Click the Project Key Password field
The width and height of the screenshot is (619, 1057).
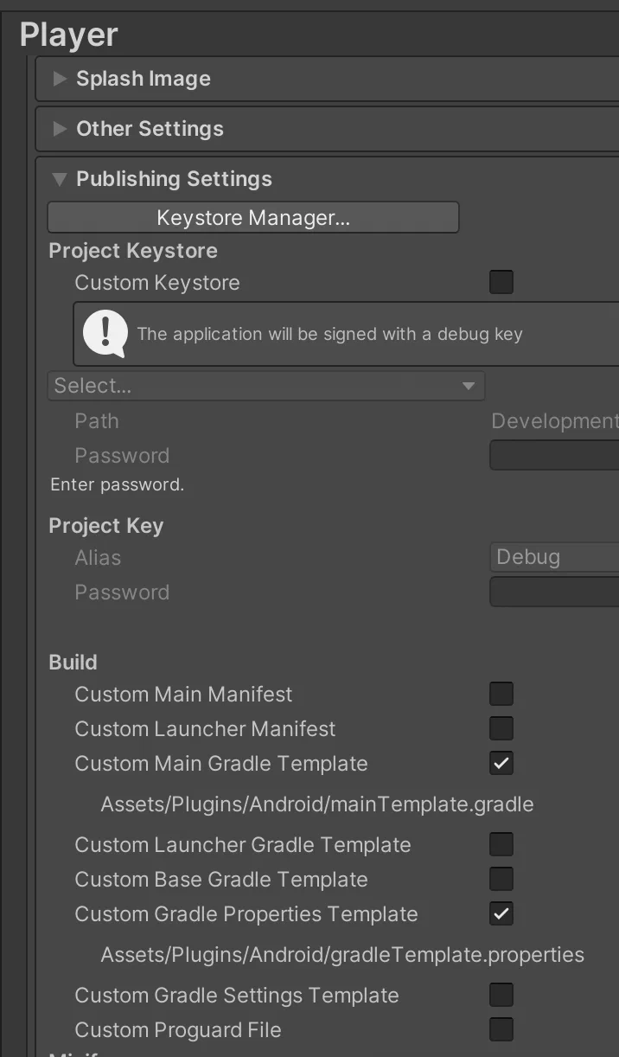[x=554, y=593]
